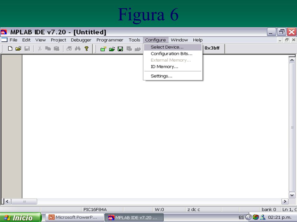The image size is (297, 222).
Task: Click the New Project green folder icon
Action: [x=103, y=49]
